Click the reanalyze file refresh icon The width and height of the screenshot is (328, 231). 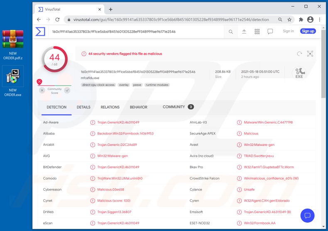point(299,53)
